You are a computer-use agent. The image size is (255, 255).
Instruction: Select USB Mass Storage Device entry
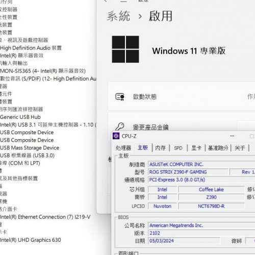(30, 148)
